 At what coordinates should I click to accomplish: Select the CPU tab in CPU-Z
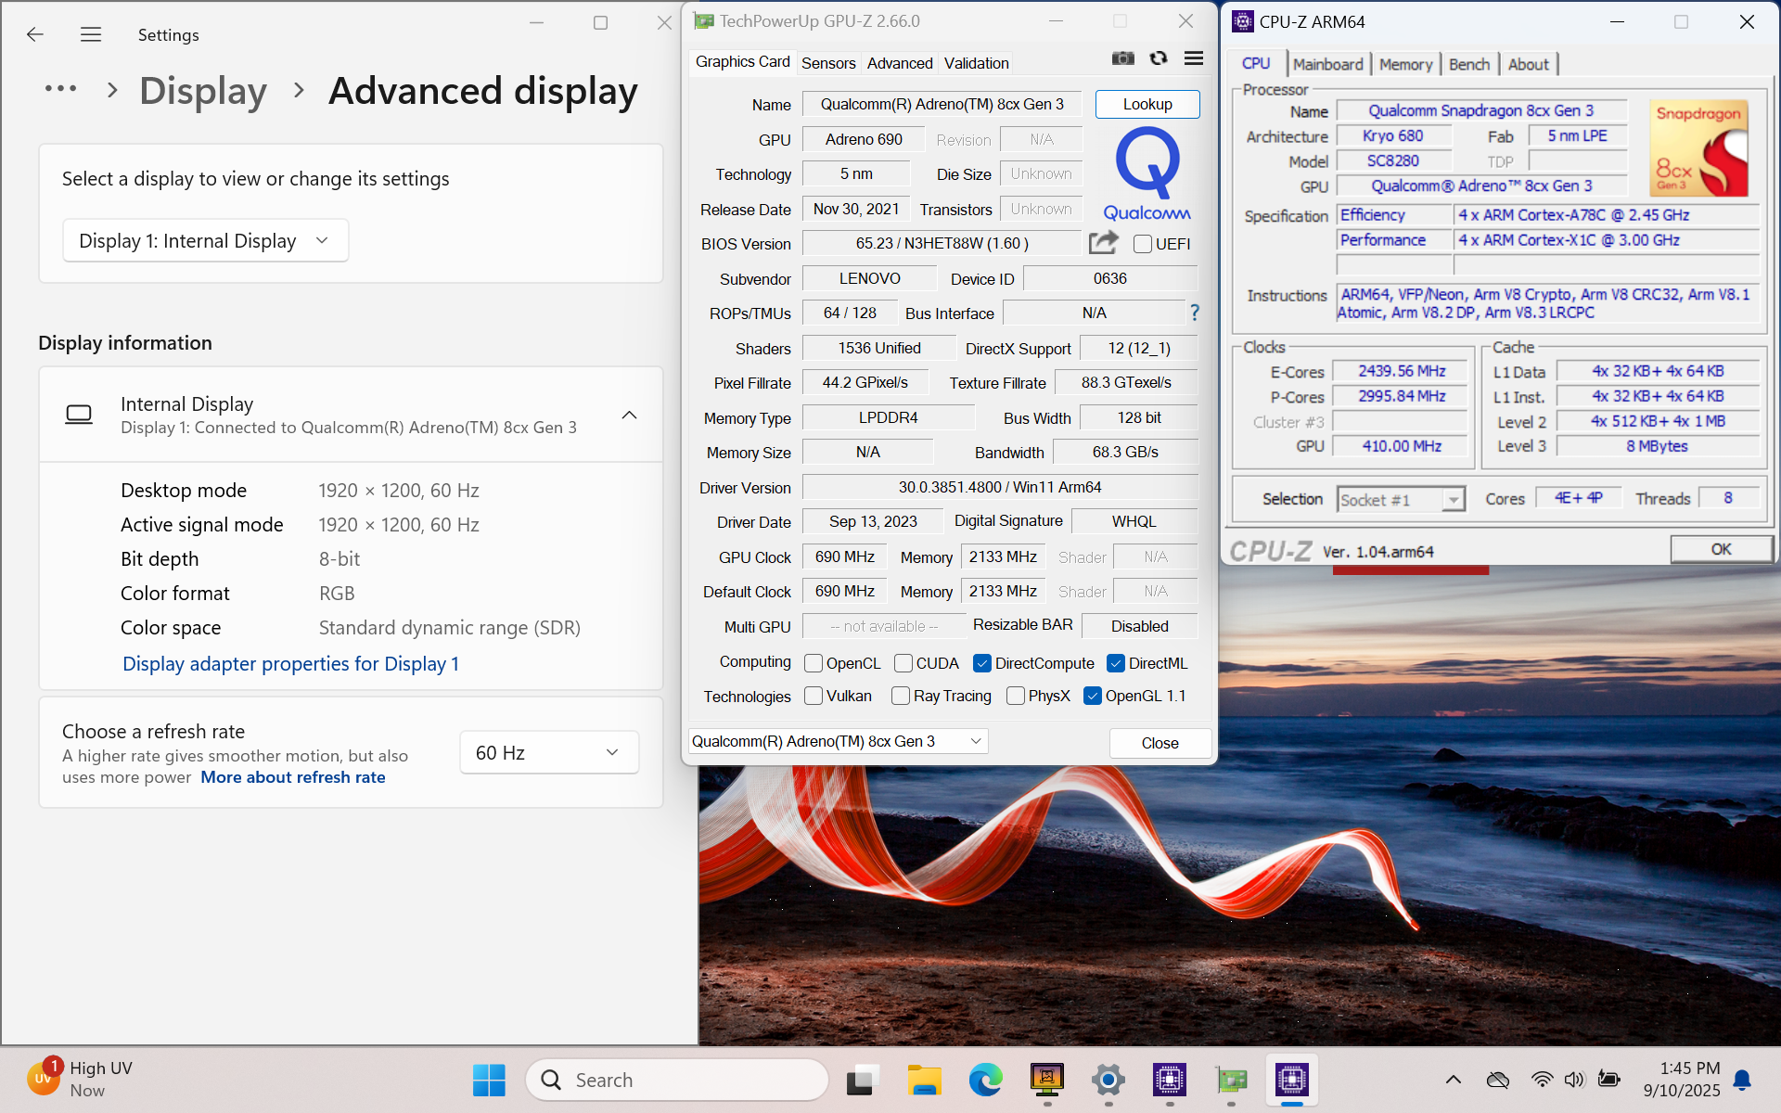click(x=1256, y=63)
